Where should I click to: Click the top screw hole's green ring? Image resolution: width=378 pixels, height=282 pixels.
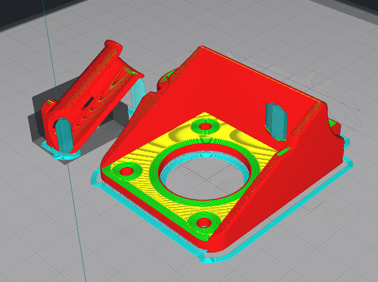(x=205, y=126)
